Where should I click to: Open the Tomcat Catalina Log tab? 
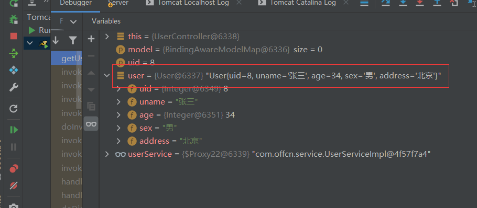coord(297,3)
